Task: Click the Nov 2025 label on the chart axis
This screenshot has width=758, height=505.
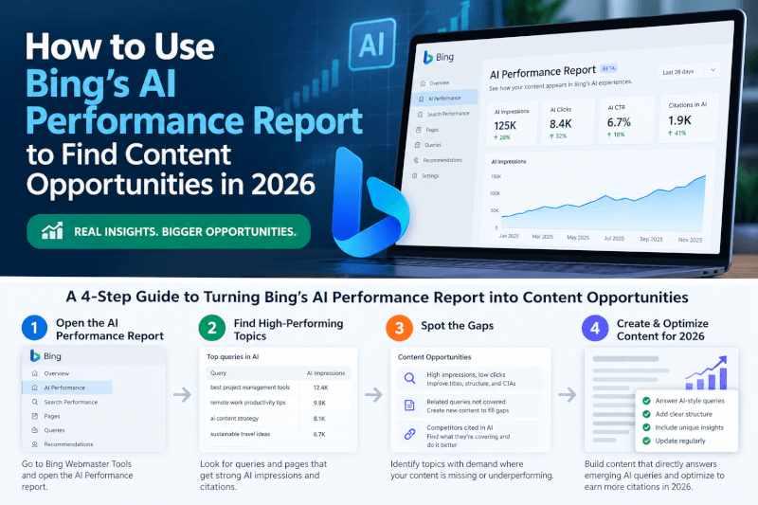Action: (690, 240)
